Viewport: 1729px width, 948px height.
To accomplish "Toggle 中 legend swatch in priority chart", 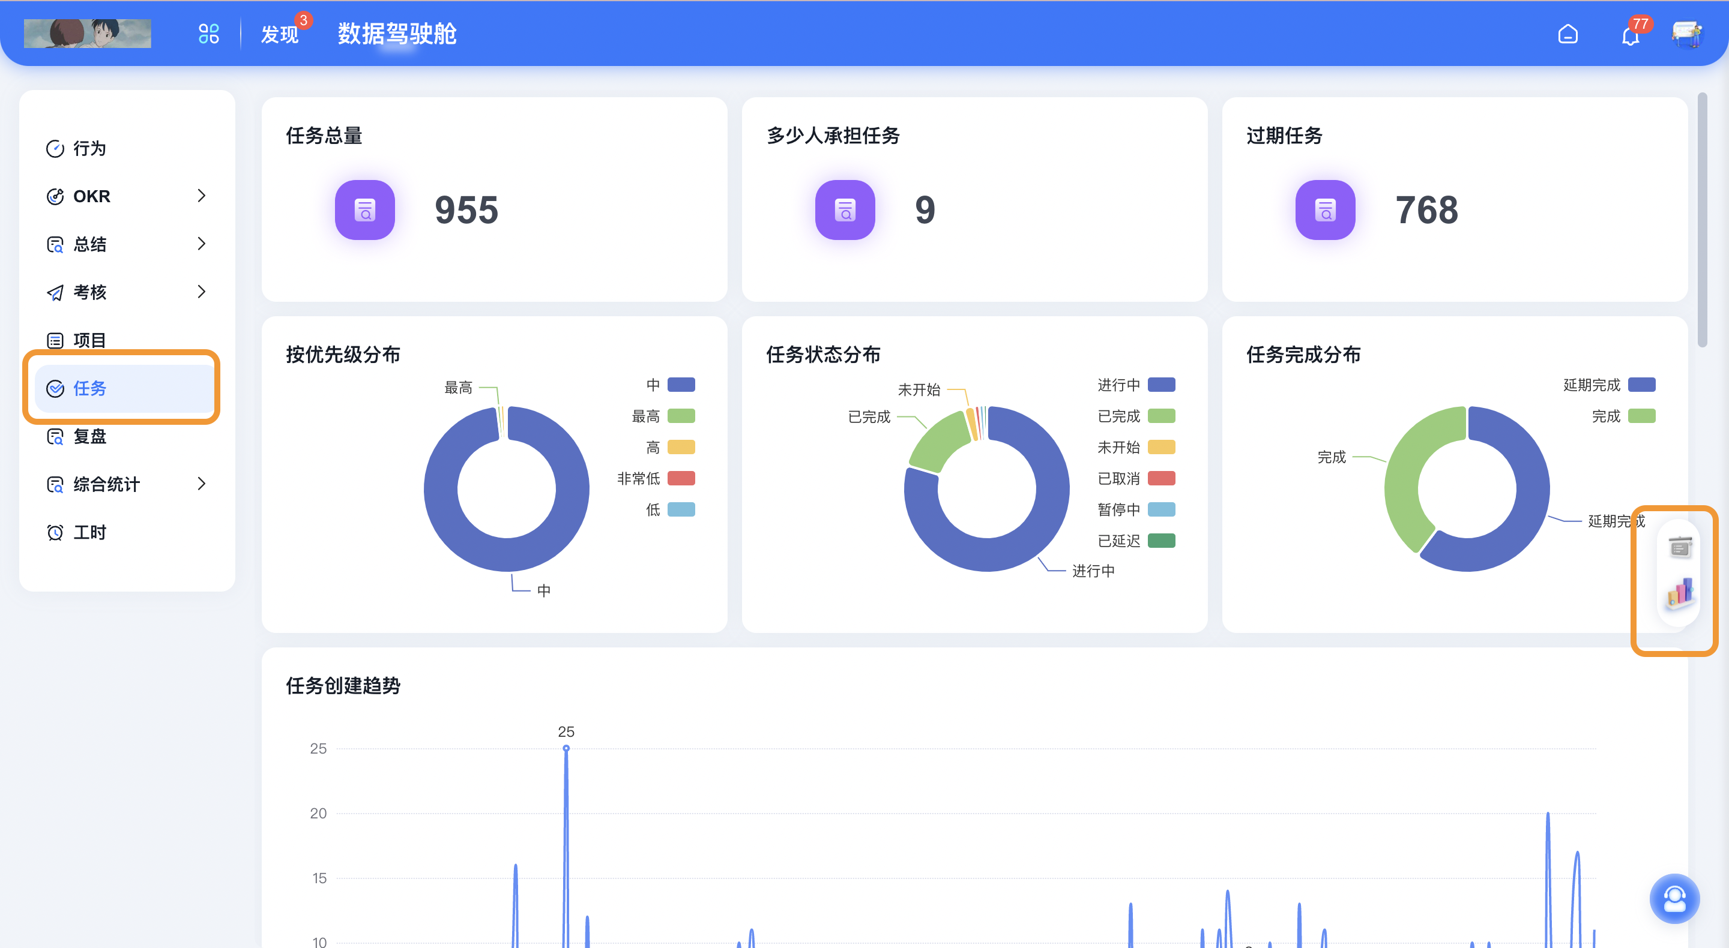I will click(x=681, y=385).
